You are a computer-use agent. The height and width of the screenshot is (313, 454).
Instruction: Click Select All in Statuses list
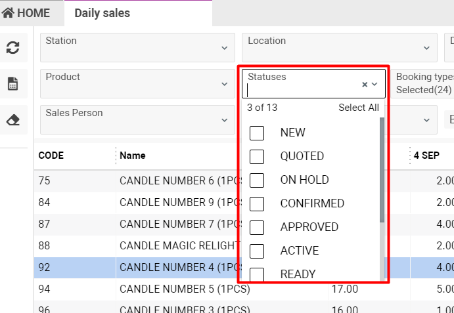358,108
